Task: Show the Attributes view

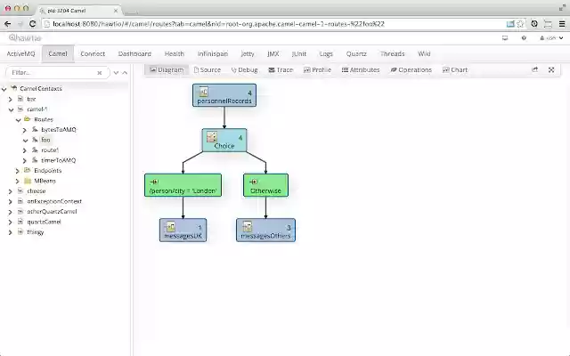Action: [x=361, y=69]
